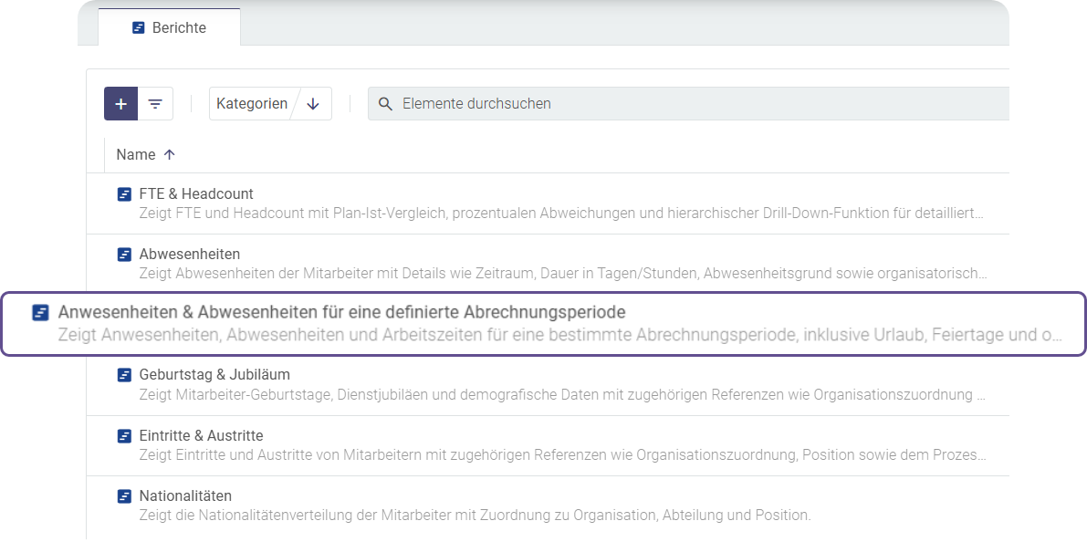
Task: Click the Name column header
Action: point(136,155)
